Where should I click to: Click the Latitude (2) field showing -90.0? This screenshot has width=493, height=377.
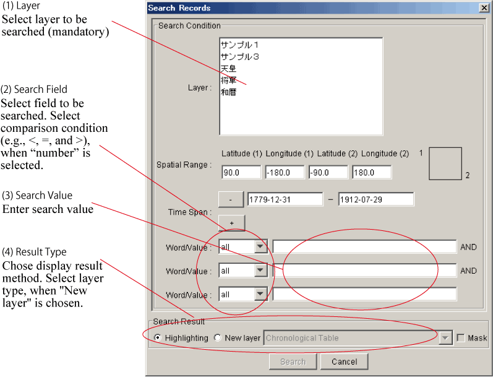(x=328, y=173)
